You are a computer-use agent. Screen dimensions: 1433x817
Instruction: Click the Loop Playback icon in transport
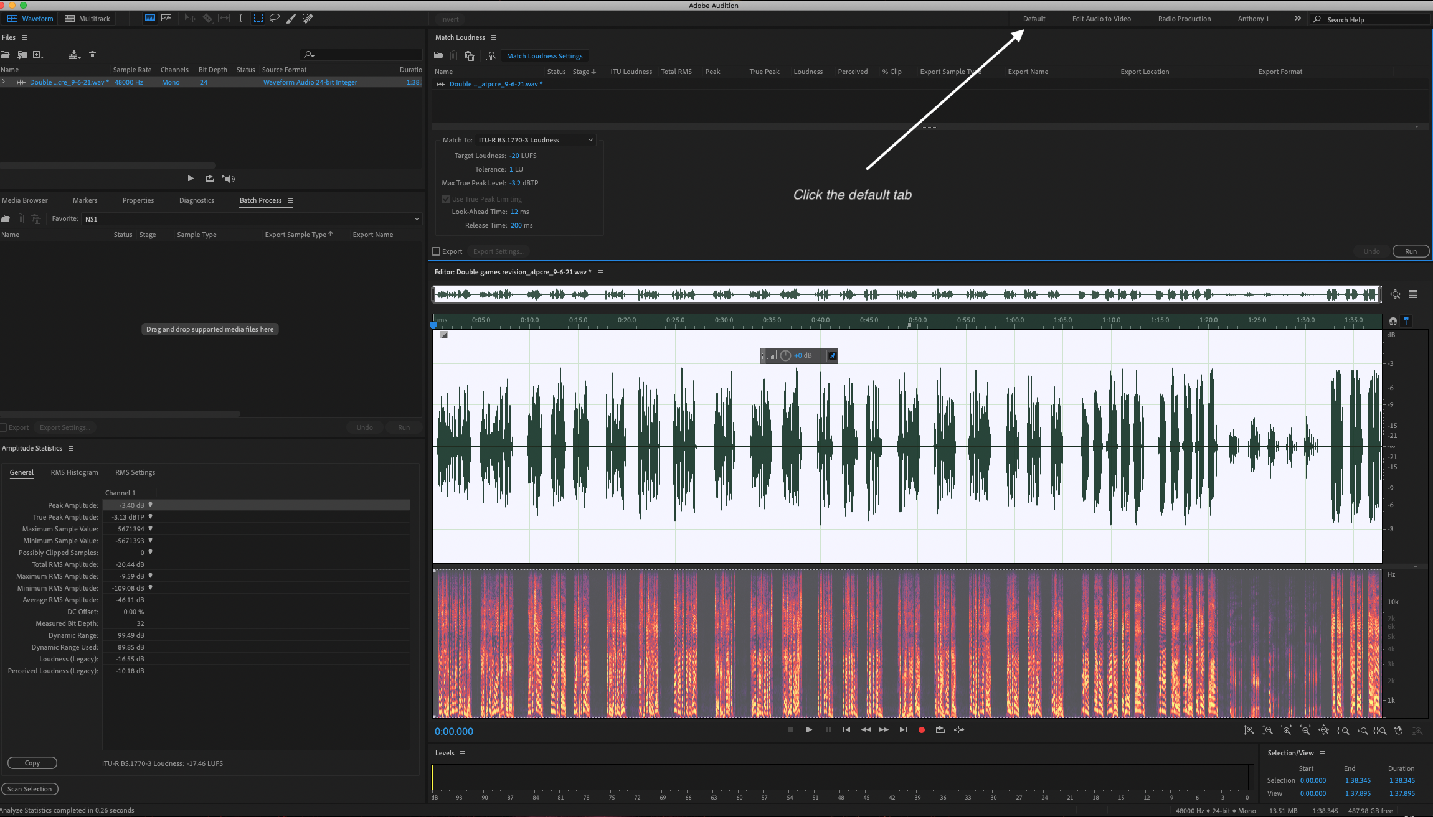pyautogui.click(x=940, y=730)
